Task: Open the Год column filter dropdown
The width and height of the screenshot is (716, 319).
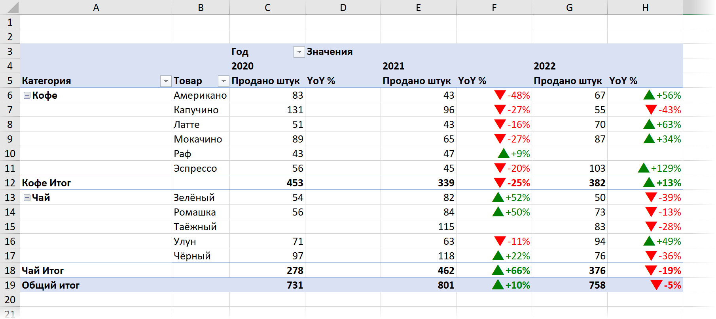Action: (299, 52)
